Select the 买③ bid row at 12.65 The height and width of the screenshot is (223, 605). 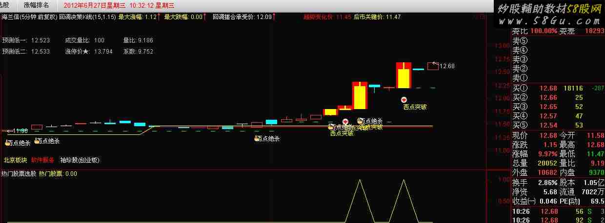(558, 107)
